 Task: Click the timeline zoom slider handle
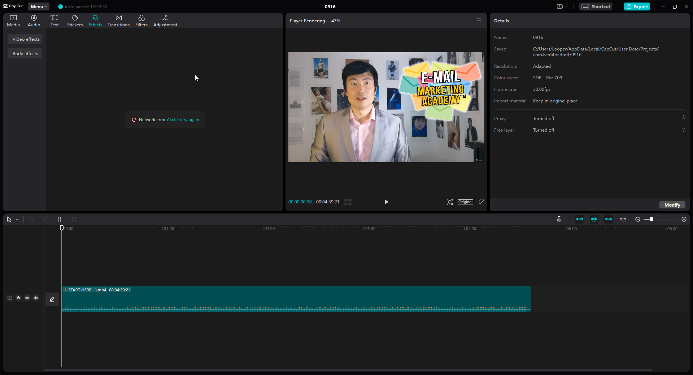651,219
